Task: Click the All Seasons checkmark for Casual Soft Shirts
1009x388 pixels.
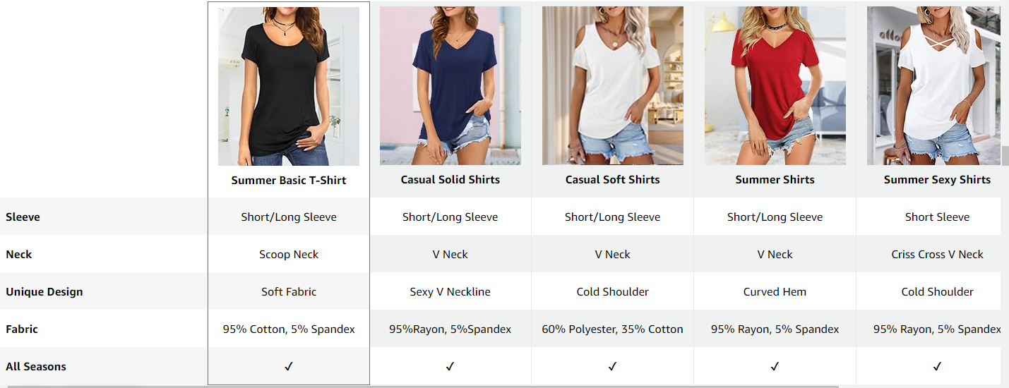Action: click(613, 366)
